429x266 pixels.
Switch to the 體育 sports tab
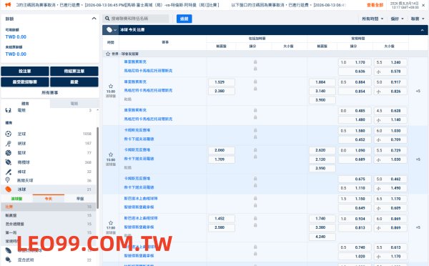point(25,104)
